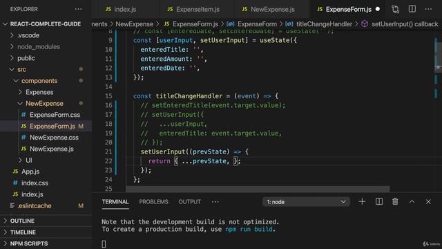The height and width of the screenshot is (249, 442).
Task: Collapse the NewExpense folder
Action: (x=20, y=103)
